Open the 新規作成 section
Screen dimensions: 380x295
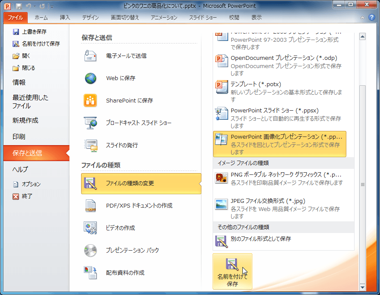25,120
